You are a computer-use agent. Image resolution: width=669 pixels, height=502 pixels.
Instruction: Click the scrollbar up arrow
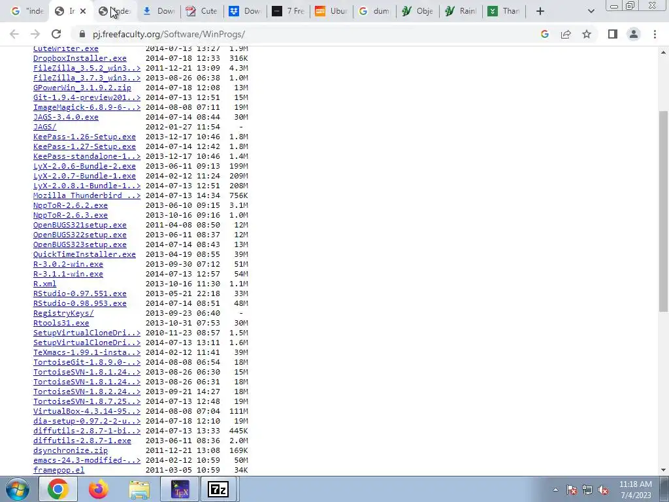point(663,52)
